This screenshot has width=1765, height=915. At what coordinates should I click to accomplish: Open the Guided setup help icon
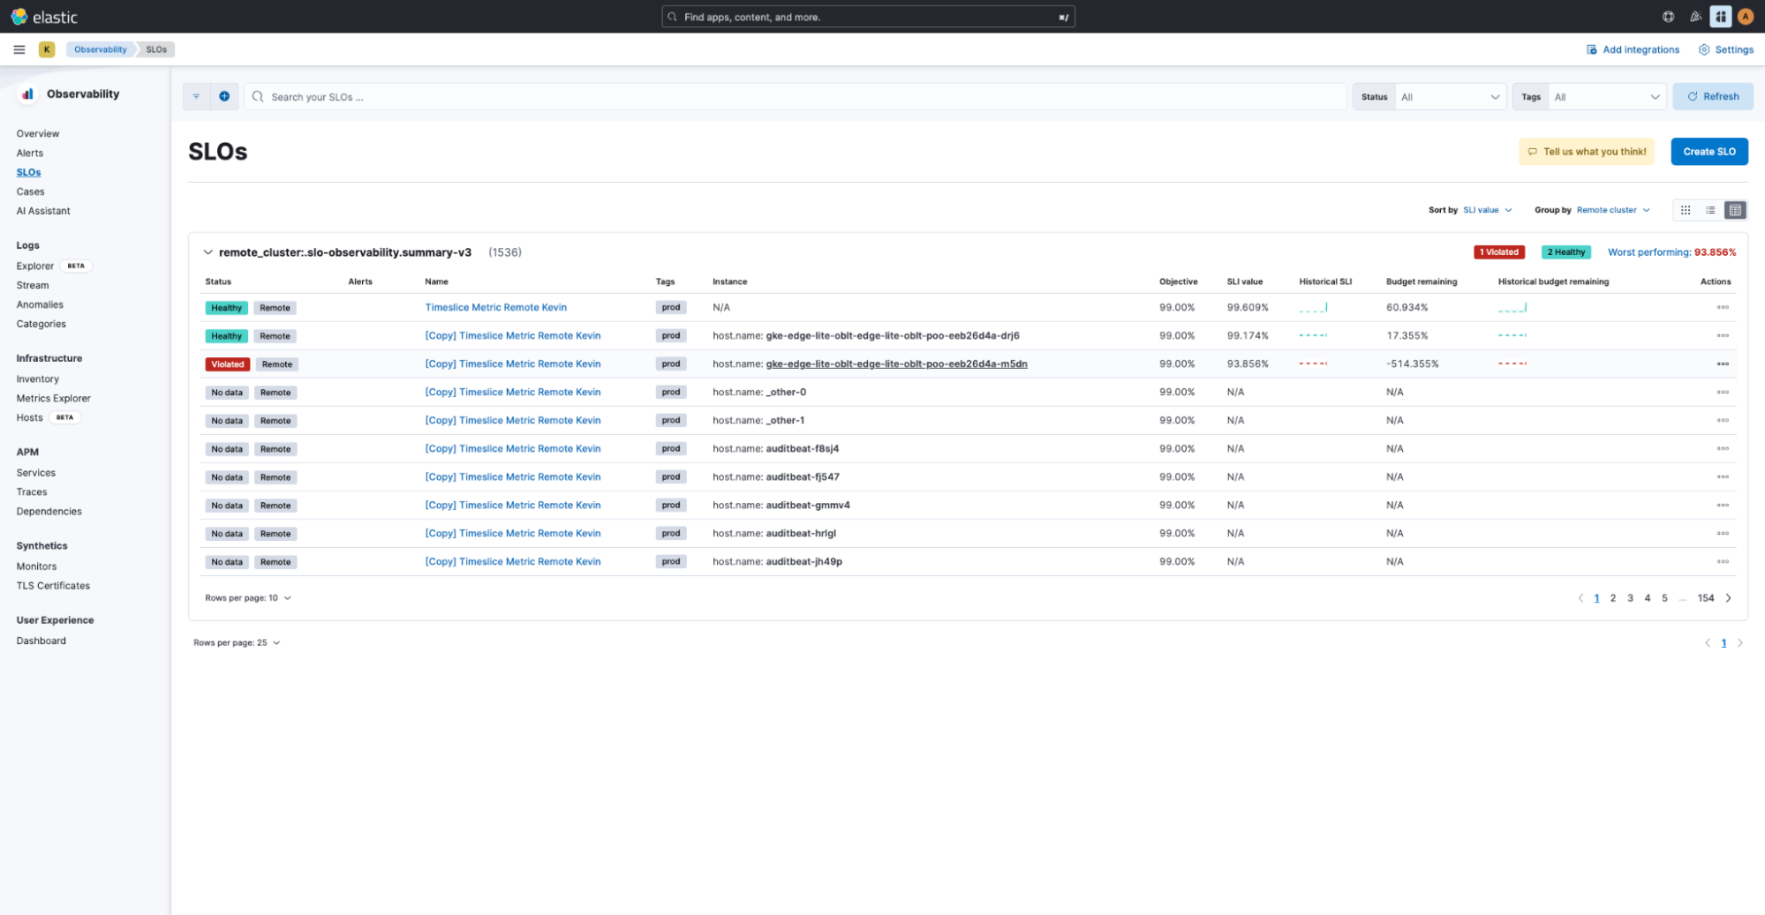[1668, 16]
